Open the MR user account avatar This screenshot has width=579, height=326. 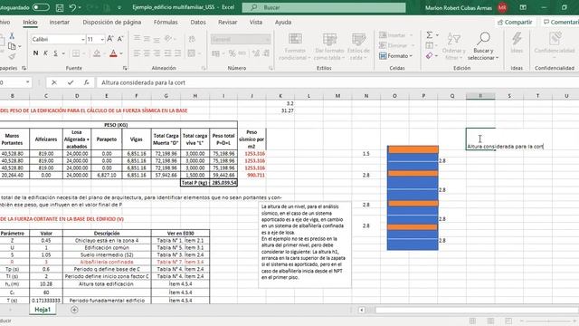502,7
